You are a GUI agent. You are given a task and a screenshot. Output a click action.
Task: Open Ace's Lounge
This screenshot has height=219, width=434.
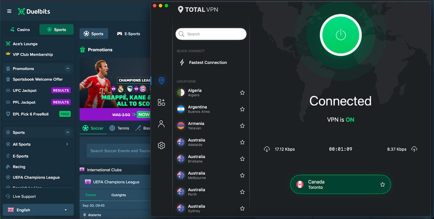(25, 44)
